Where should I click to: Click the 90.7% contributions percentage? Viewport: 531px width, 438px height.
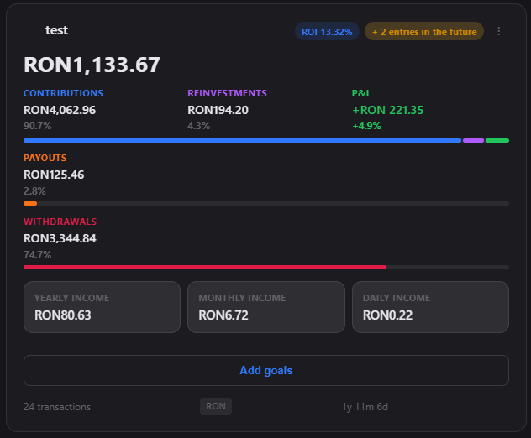pos(38,126)
